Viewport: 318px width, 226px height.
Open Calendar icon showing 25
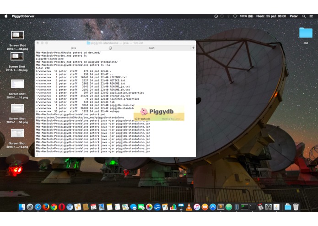(x=93, y=207)
